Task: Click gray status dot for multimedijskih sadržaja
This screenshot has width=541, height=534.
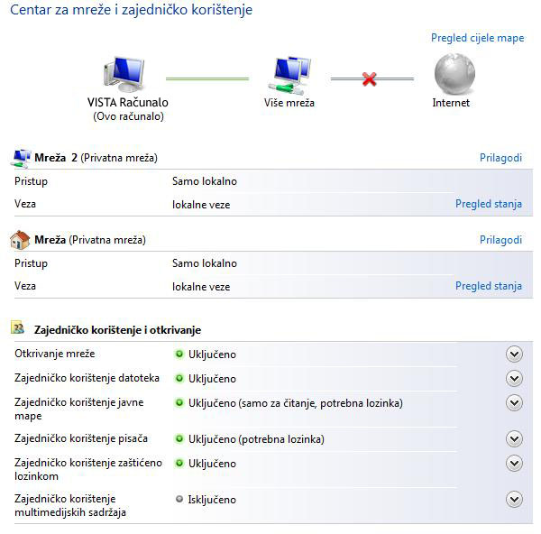Action: (x=179, y=499)
